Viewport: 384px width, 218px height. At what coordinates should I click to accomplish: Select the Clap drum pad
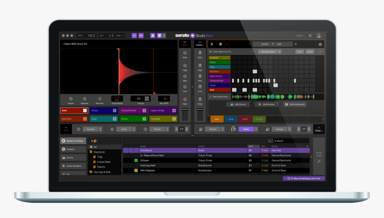click(x=104, y=119)
